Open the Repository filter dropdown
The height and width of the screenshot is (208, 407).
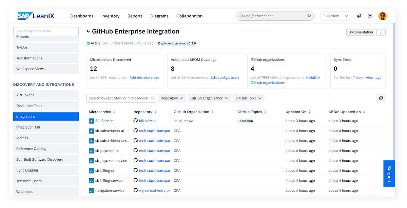(172, 98)
